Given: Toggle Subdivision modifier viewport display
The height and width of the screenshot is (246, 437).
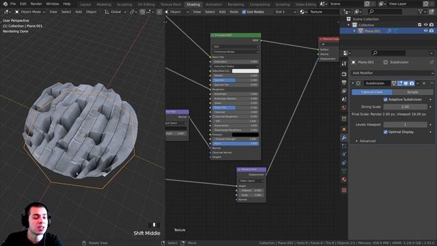Looking at the screenshot, I should click(406, 83).
